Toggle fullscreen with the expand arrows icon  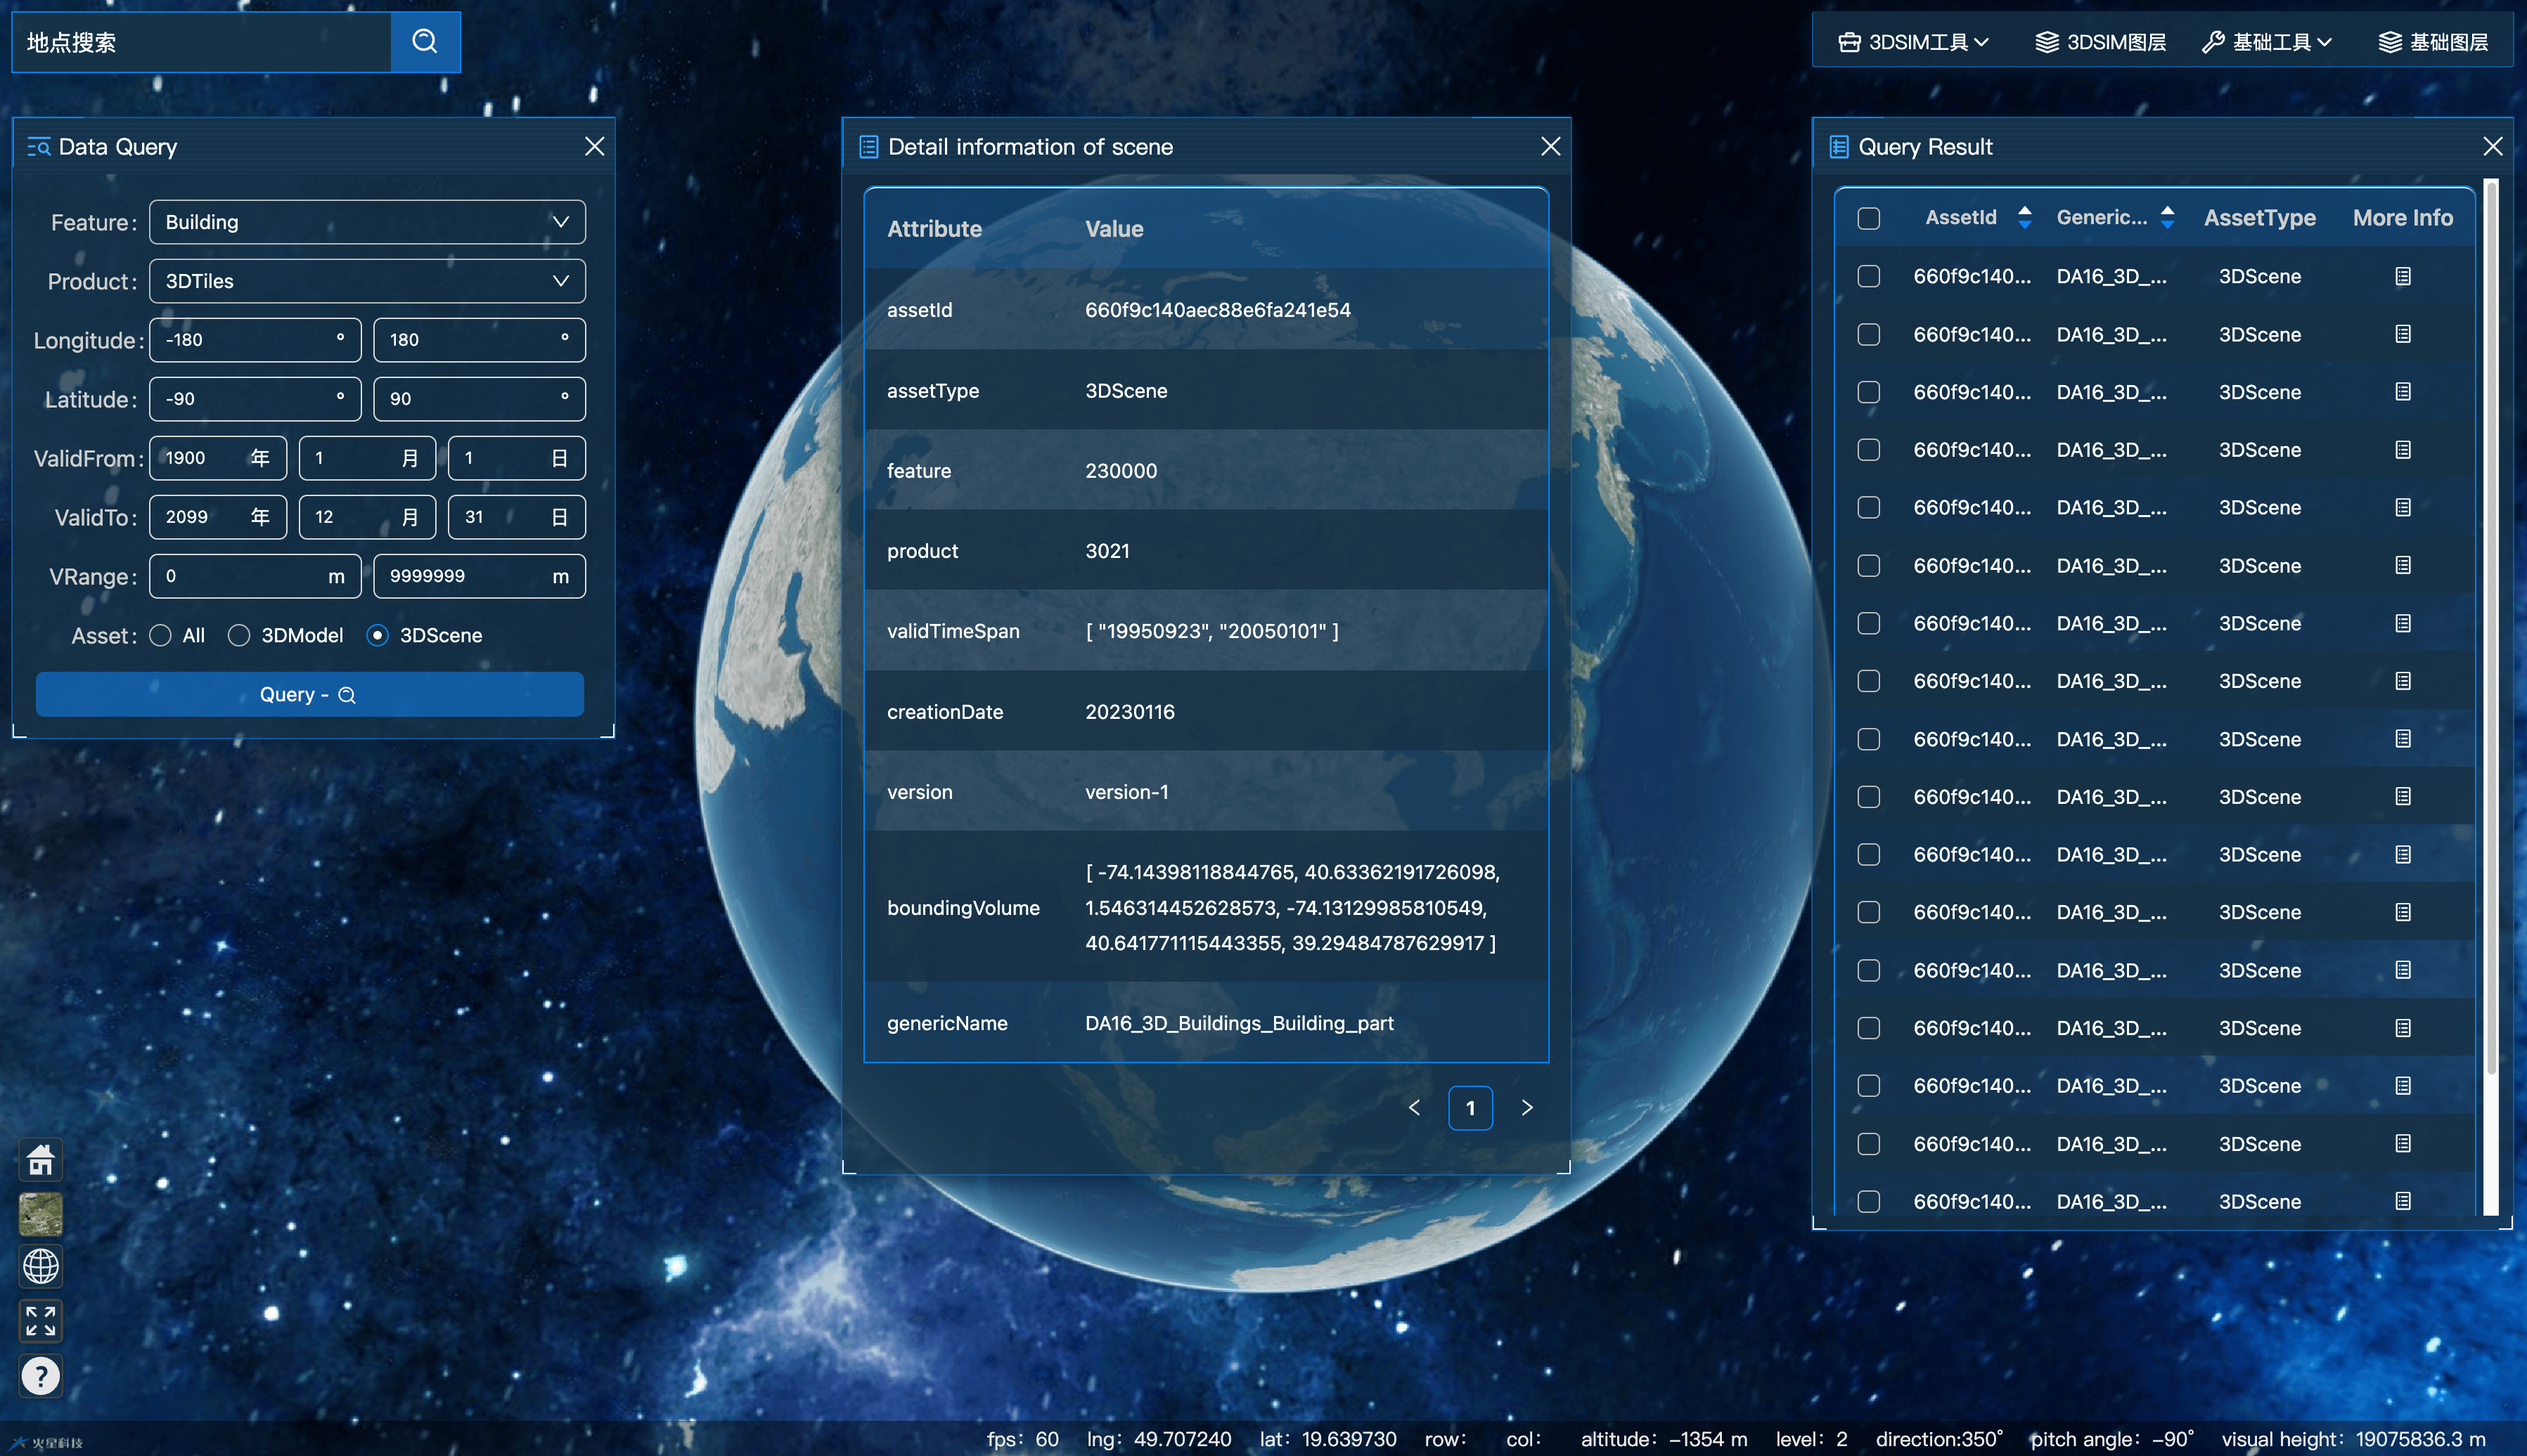point(41,1320)
